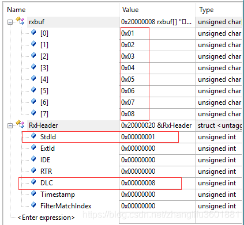Click the RxHeader struct icon

20,124
